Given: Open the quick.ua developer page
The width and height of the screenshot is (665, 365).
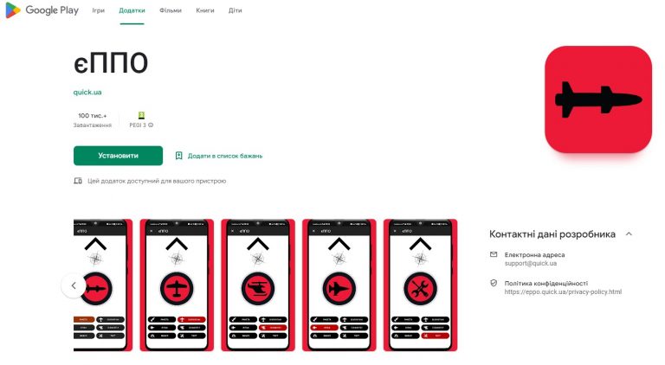Looking at the screenshot, I should [87, 92].
